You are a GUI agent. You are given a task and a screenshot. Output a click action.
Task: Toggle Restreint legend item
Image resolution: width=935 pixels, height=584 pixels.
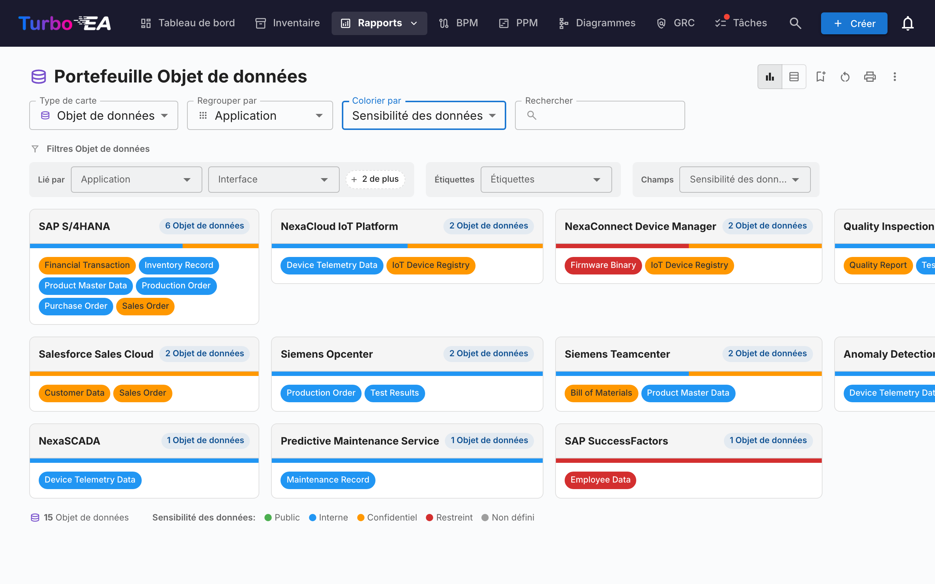coord(449,518)
